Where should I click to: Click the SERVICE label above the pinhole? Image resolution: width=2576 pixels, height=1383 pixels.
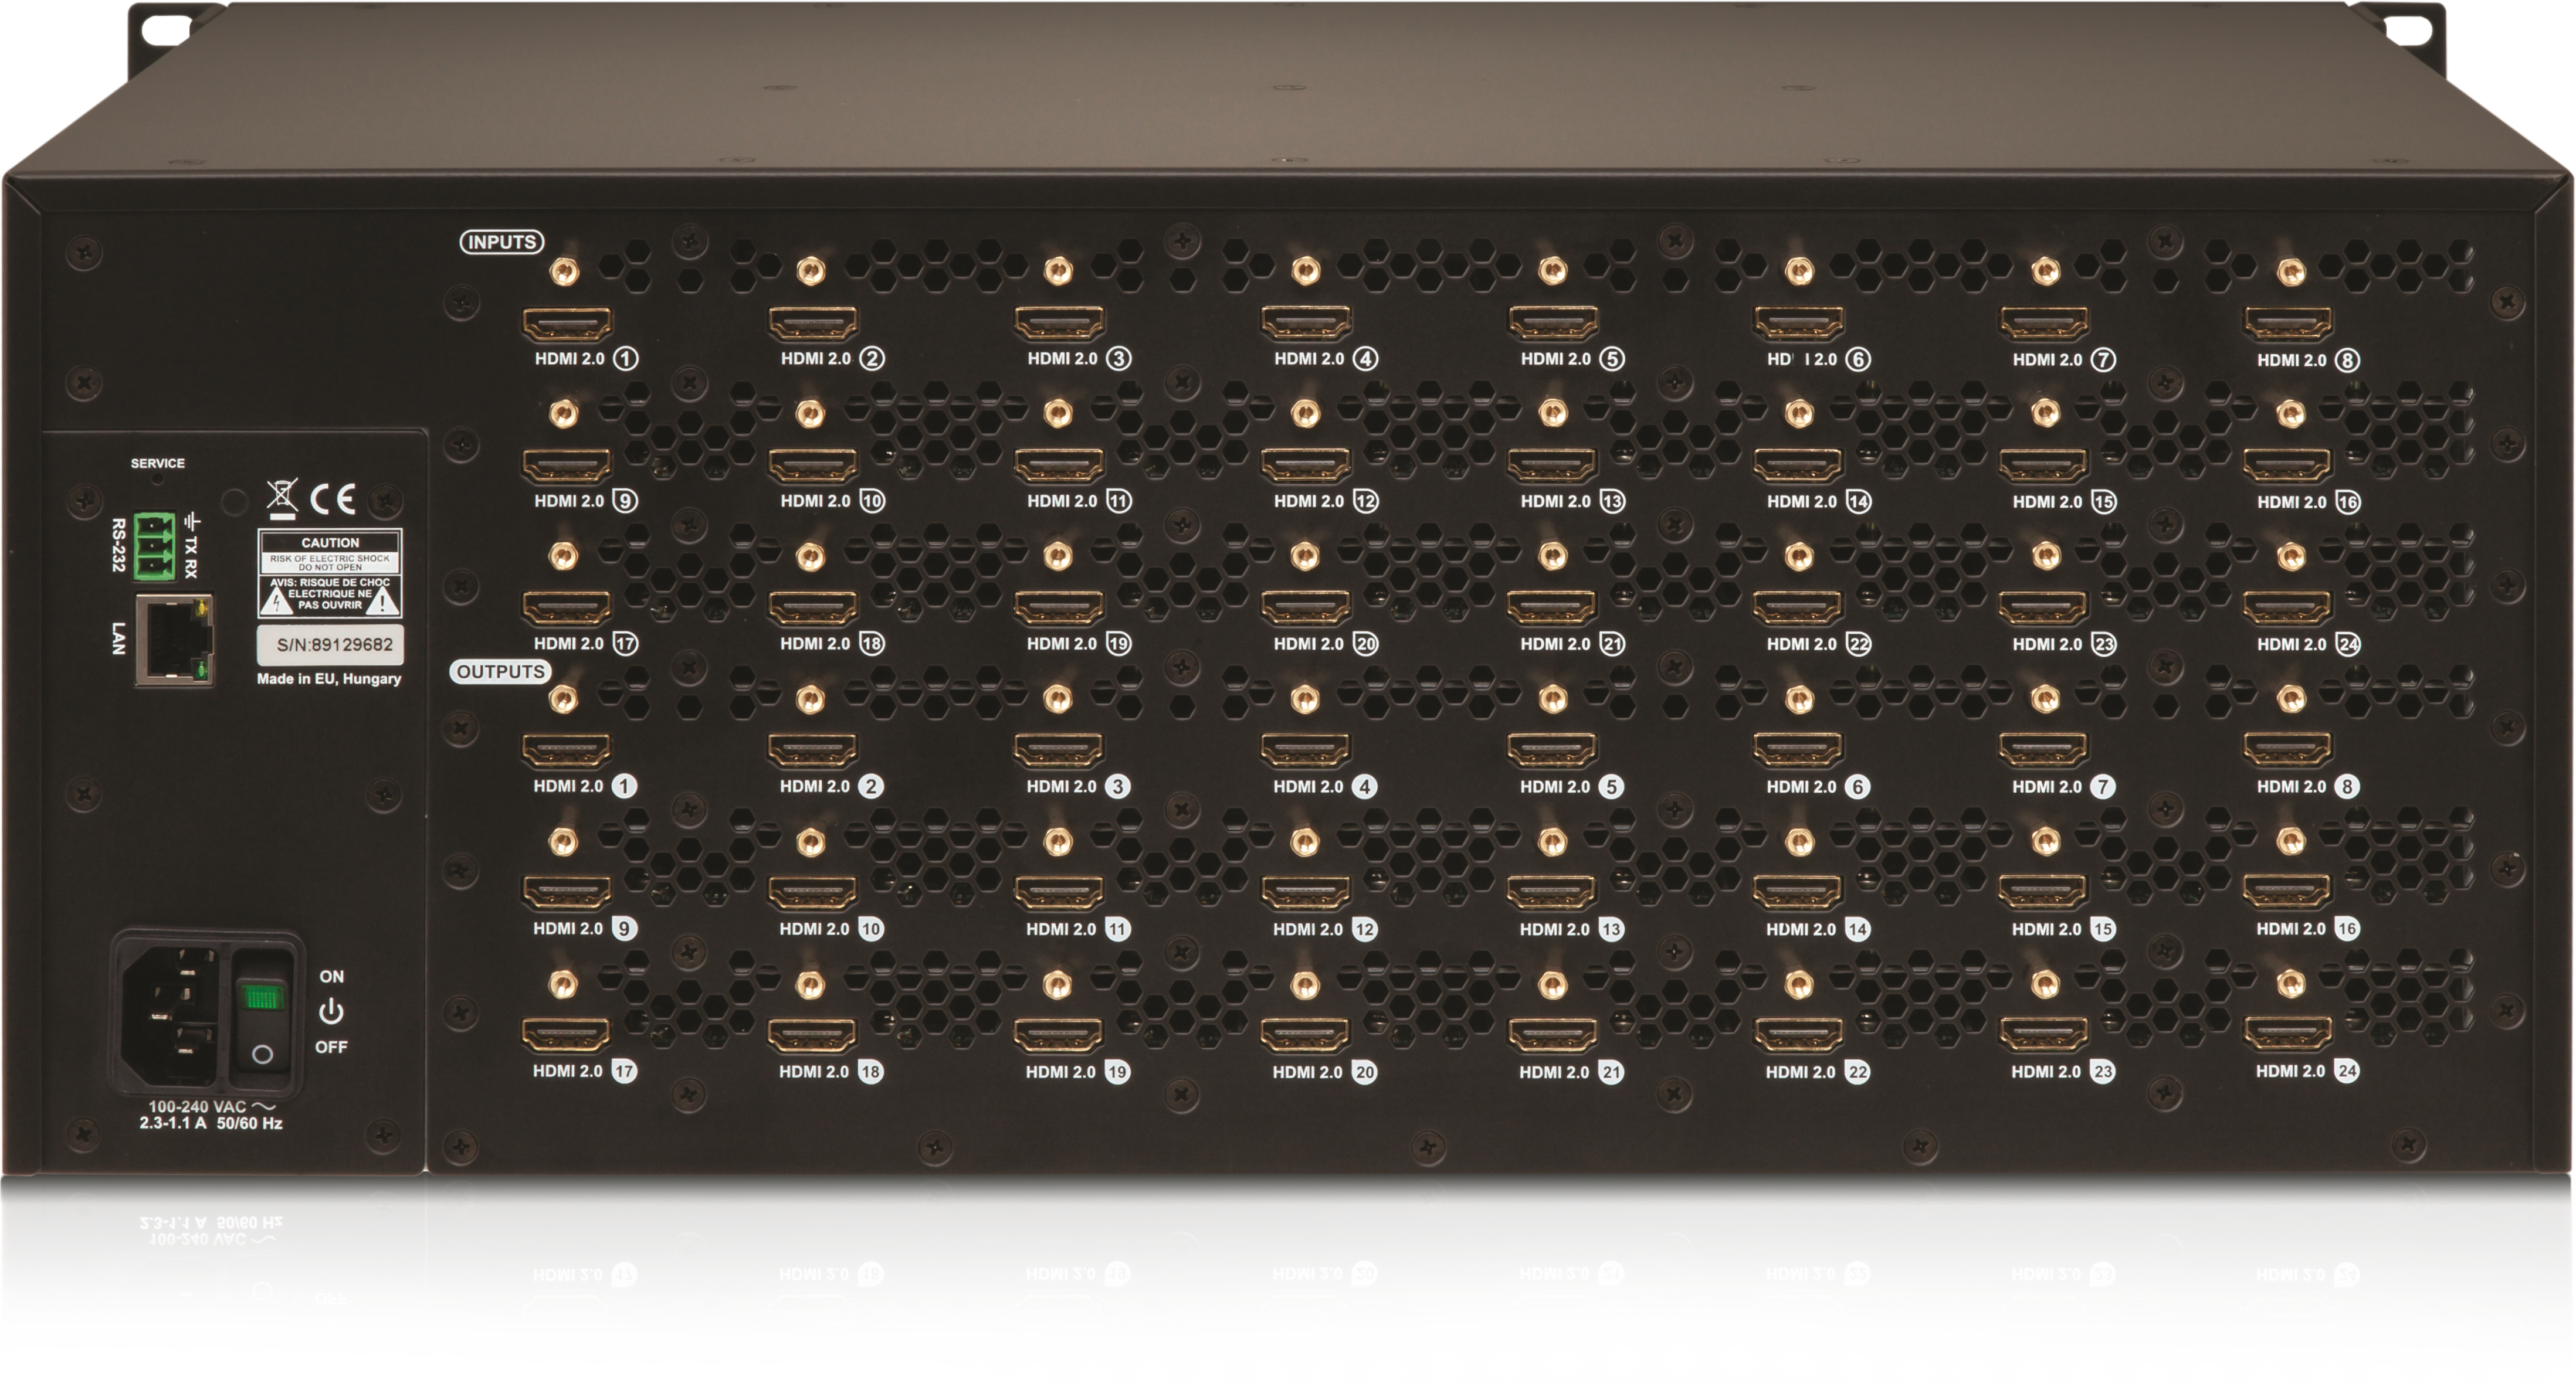coord(158,464)
